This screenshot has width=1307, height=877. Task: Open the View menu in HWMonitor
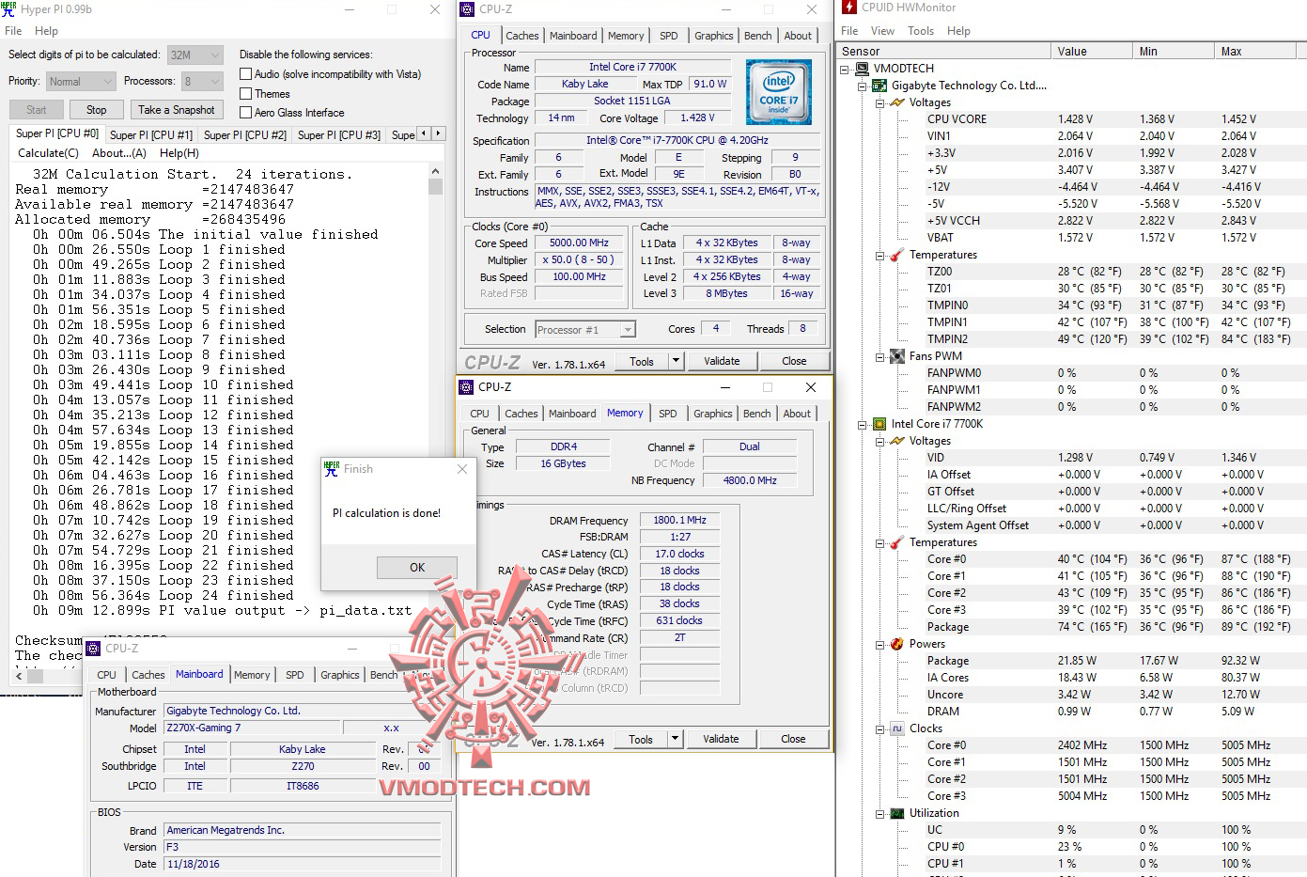pos(882,30)
